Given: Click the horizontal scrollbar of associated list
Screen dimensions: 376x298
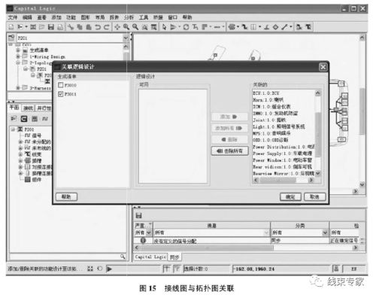Looking at the screenshot, I should (284, 180).
